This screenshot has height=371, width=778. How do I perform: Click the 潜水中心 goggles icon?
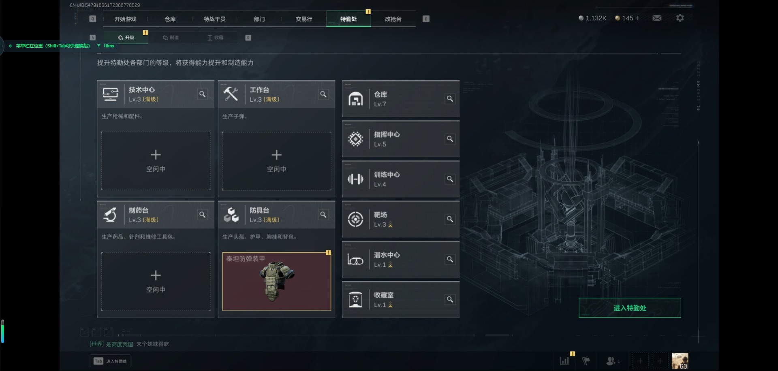(355, 260)
